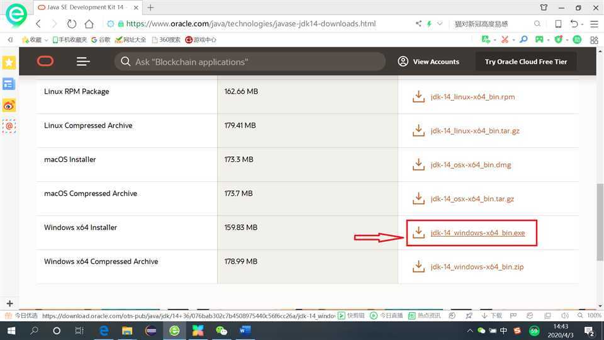604x340 pixels.
Task: Click download icon for macOS Installer
Action: coord(418,164)
